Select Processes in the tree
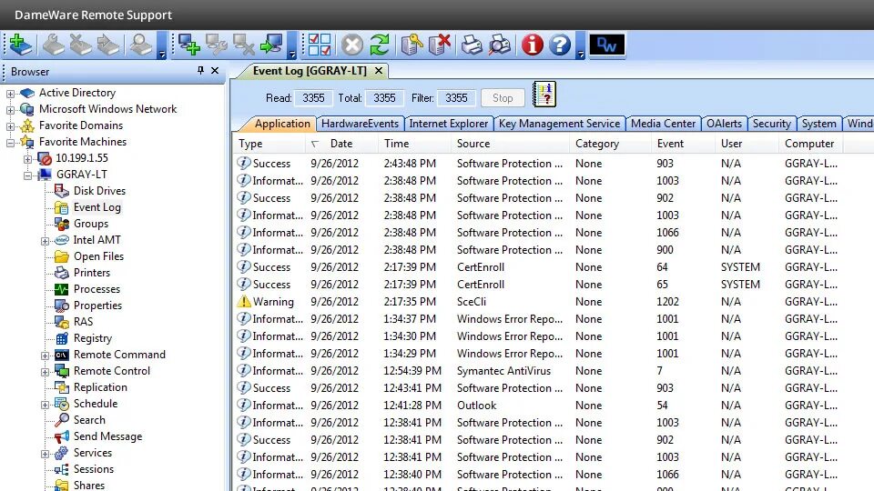This screenshot has height=491, width=874. (97, 289)
